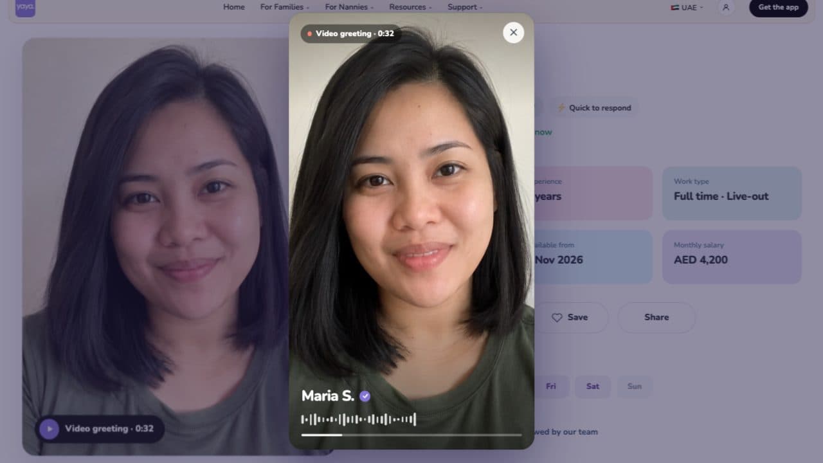Expand Support menu

point(465,7)
